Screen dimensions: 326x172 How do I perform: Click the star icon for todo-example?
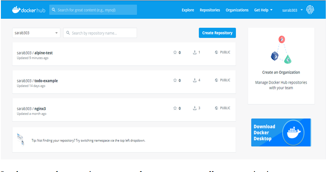[175, 80]
